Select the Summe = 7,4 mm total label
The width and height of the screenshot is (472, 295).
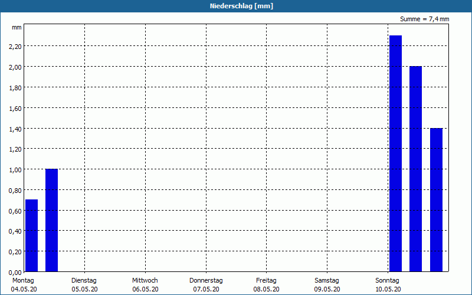coord(424,19)
